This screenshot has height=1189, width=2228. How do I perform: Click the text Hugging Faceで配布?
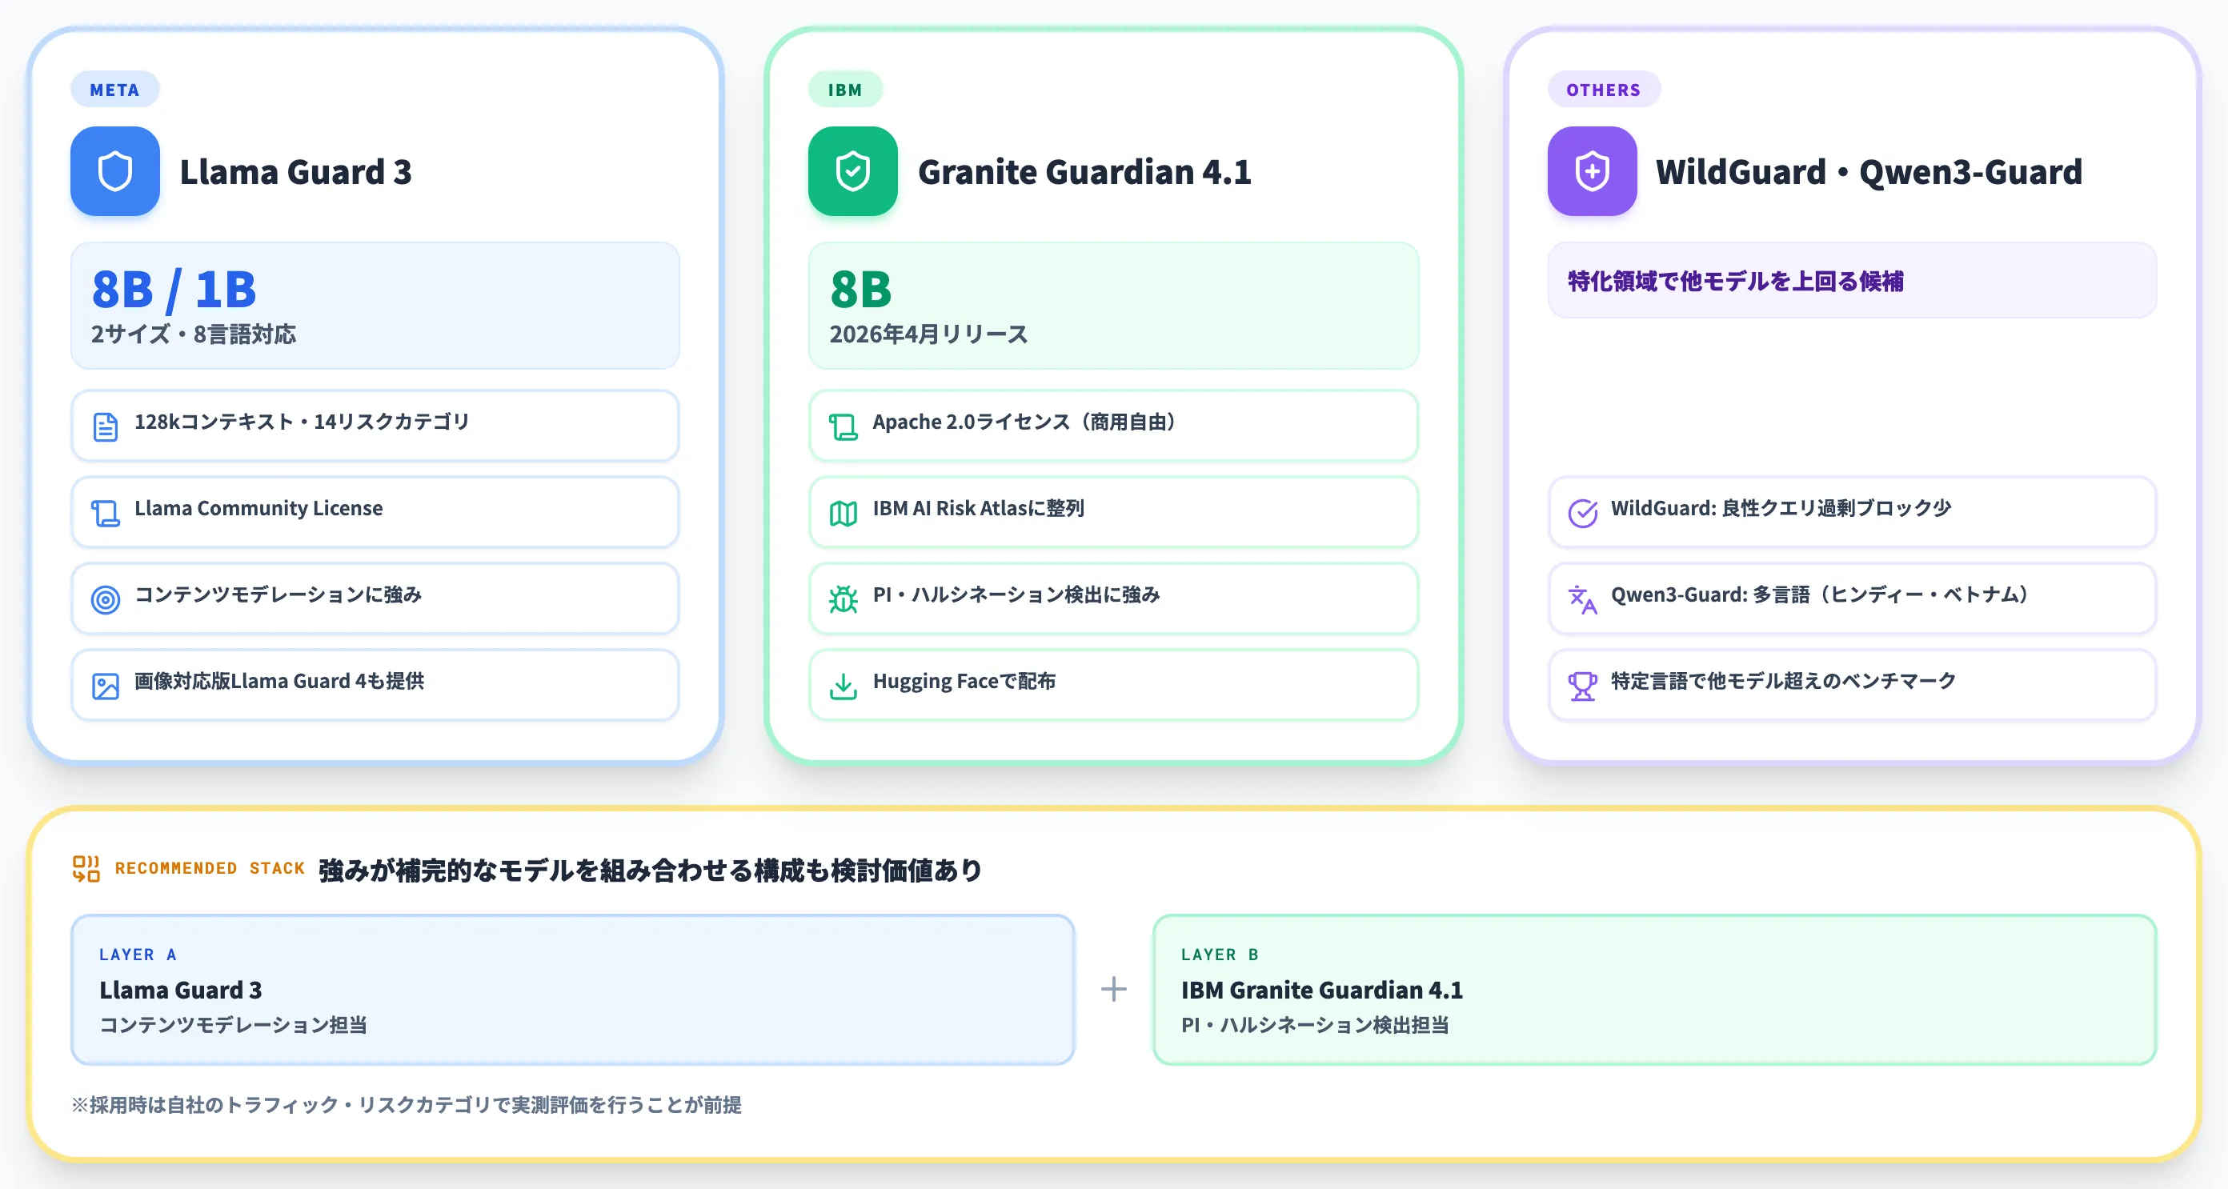coord(964,682)
